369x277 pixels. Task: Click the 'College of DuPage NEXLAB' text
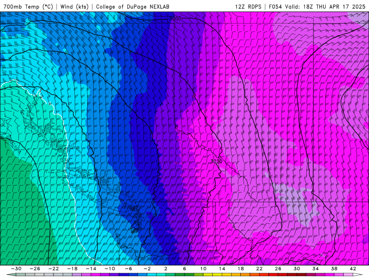(x=132, y=6)
